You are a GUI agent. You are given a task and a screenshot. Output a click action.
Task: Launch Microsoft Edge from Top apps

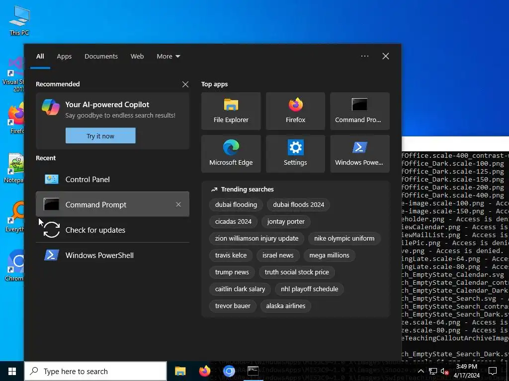231,154
